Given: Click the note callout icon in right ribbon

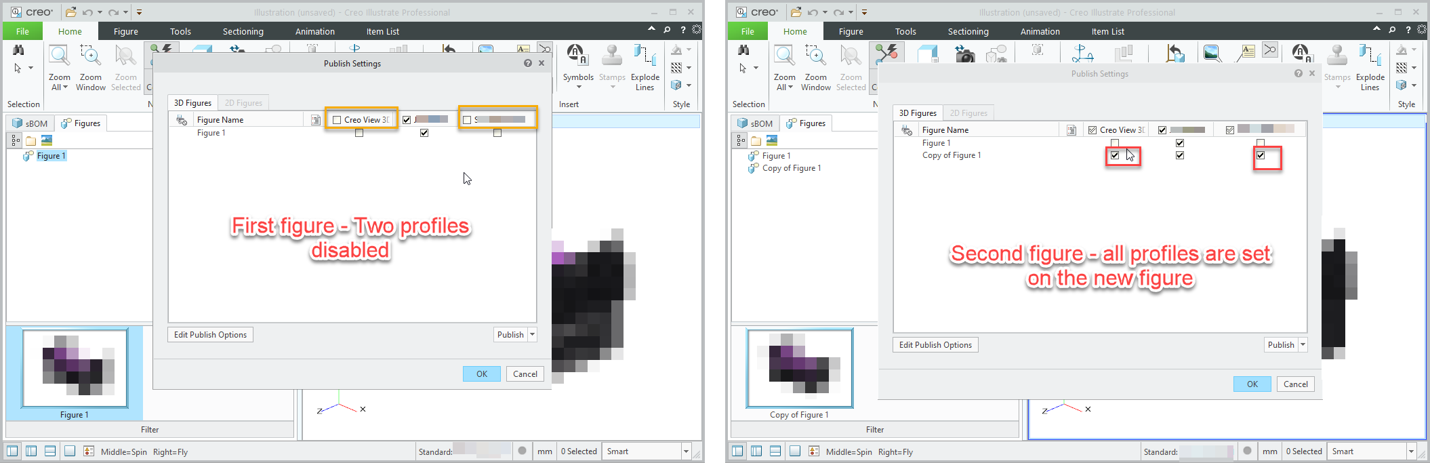Looking at the screenshot, I should (1246, 54).
